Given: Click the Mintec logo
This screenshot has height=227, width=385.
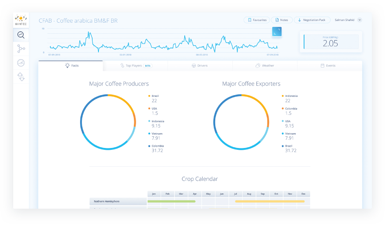Looking at the screenshot, I should [21, 20].
